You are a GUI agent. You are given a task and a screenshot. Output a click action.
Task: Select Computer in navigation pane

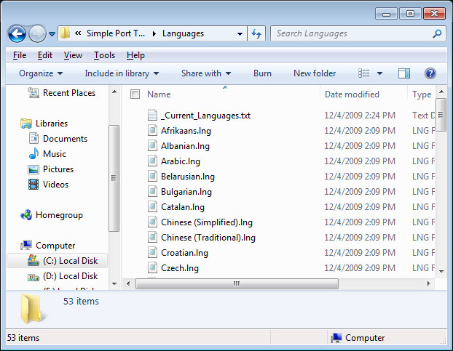tap(47, 246)
